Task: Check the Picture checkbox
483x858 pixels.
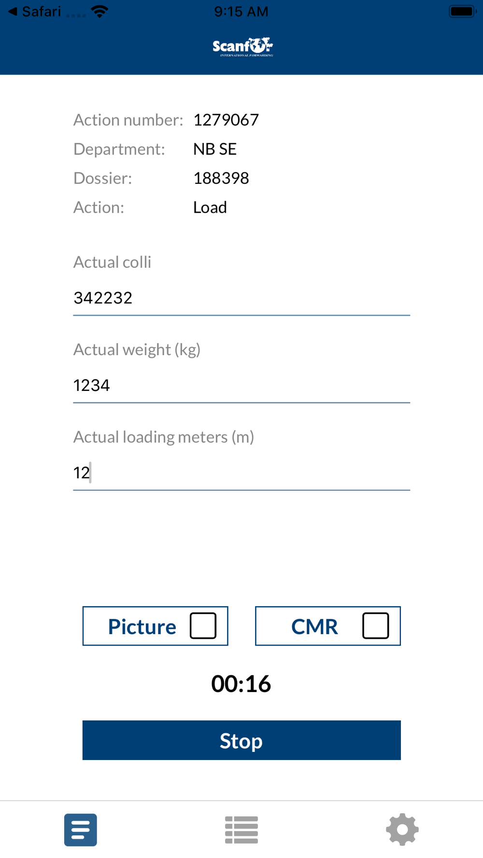Action: click(203, 626)
